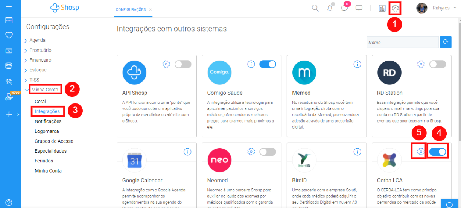Enable the API Shosp integration toggle
Viewport: 461px width, 208px height.
click(x=183, y=64)
